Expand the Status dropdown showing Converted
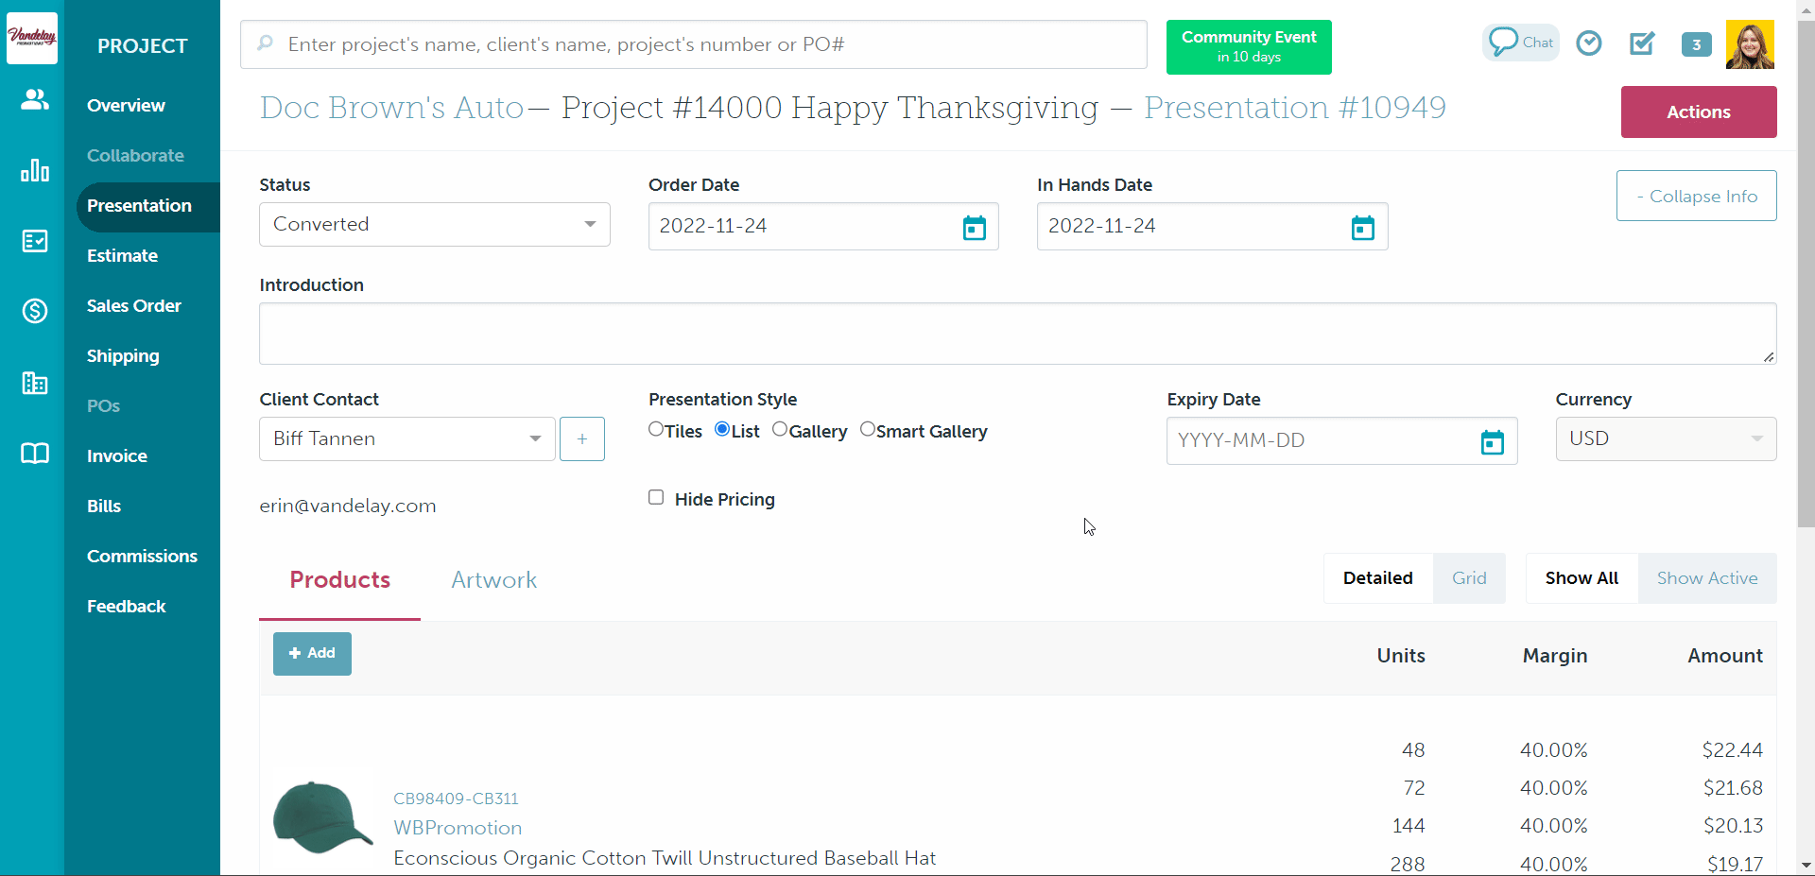 434,225
